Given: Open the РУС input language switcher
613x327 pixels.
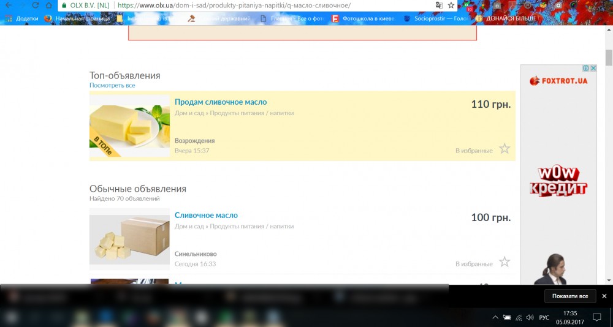Looking at the screenshot, I should (544, 317).
